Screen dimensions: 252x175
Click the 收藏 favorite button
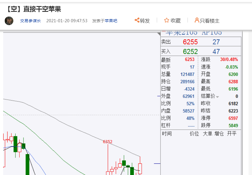[172, 21]
